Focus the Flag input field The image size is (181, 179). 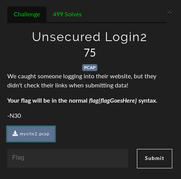68,158
